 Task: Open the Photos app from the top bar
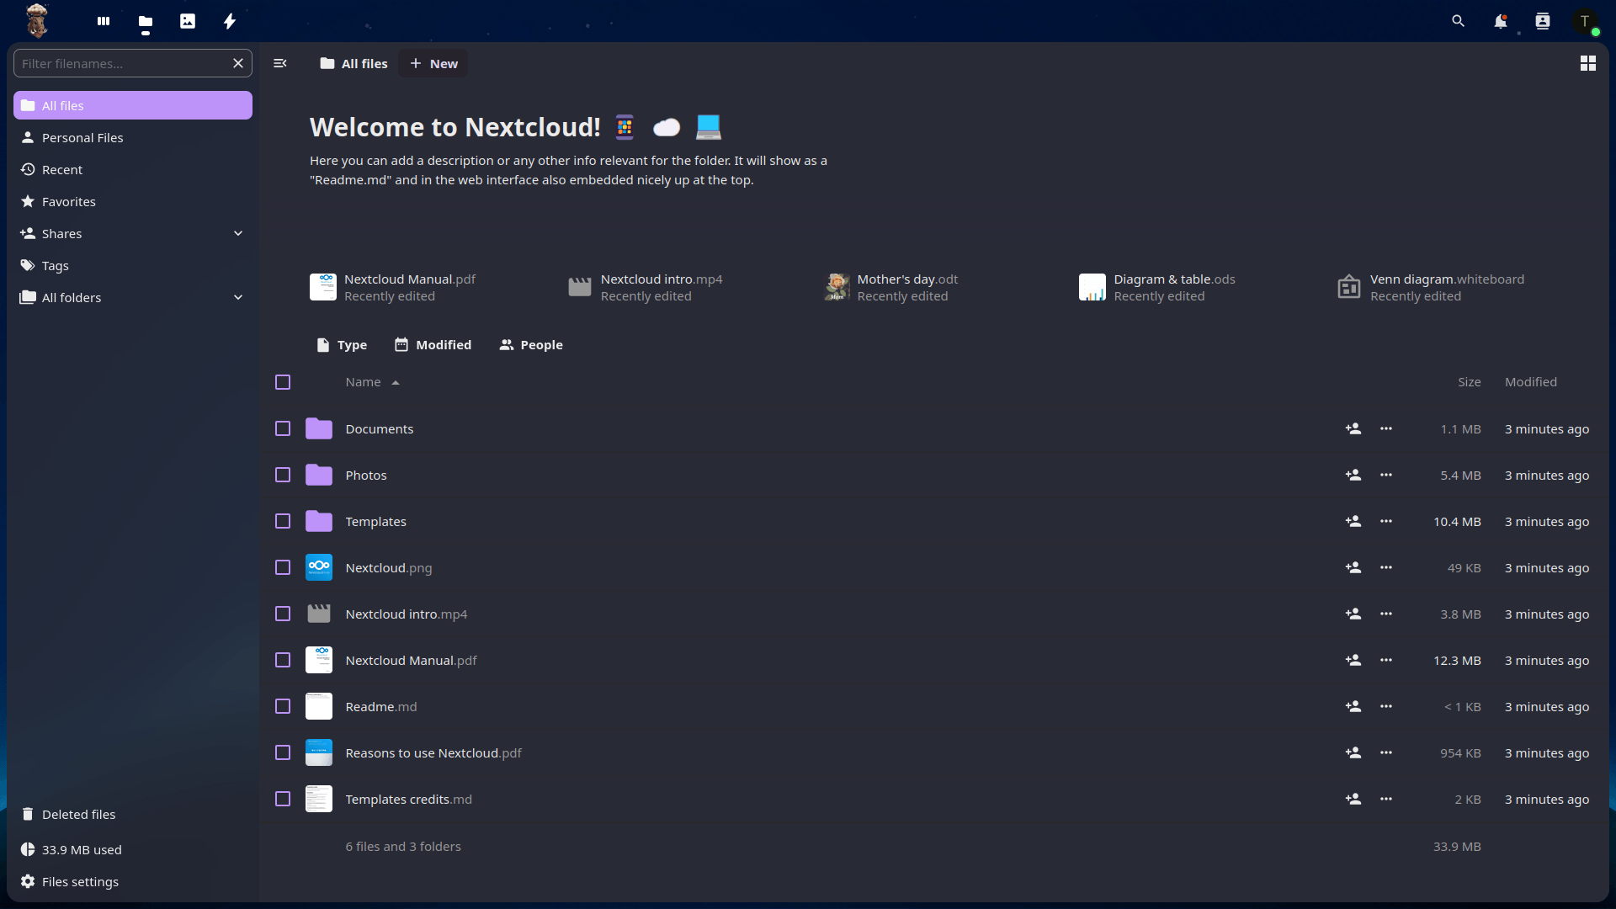tap(188, 21)
